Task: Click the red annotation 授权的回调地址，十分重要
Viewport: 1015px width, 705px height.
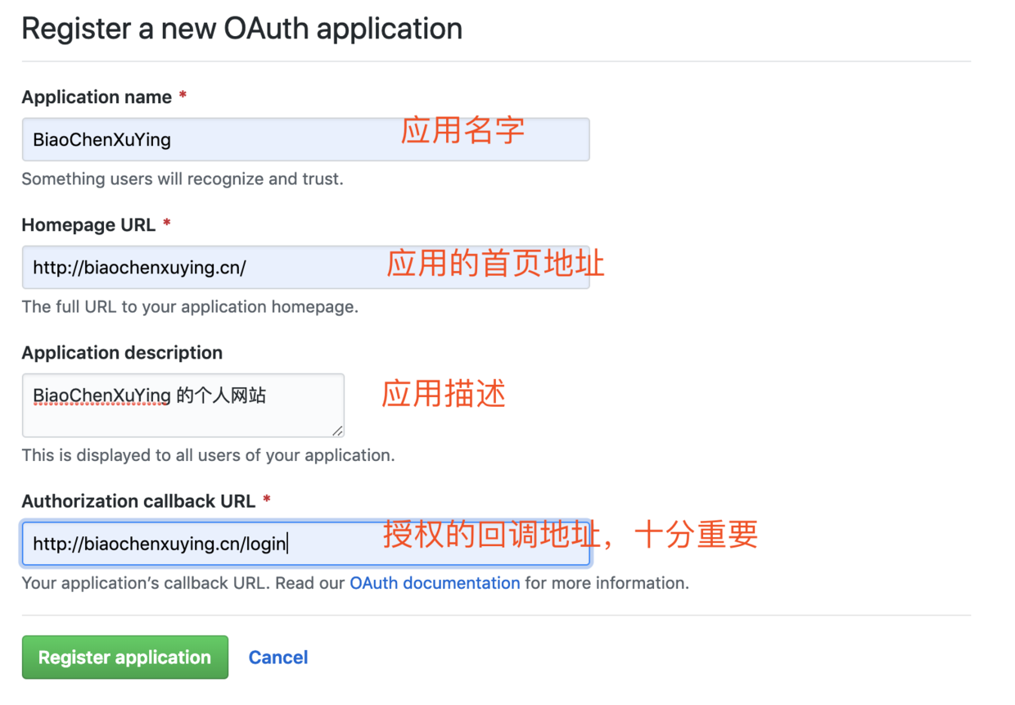Action: point(571,535)
